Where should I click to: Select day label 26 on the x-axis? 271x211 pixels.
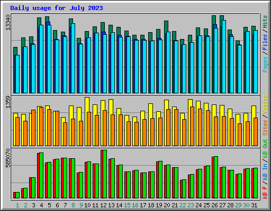pyautogui.click(x=214, y=205)
